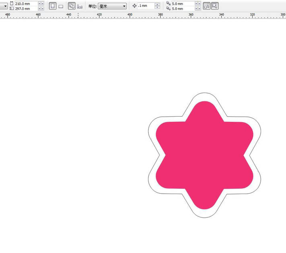The width and height of the screenshot is (286, 253).
Task: Click the page height icon
Action: click(x=11, y=8)
